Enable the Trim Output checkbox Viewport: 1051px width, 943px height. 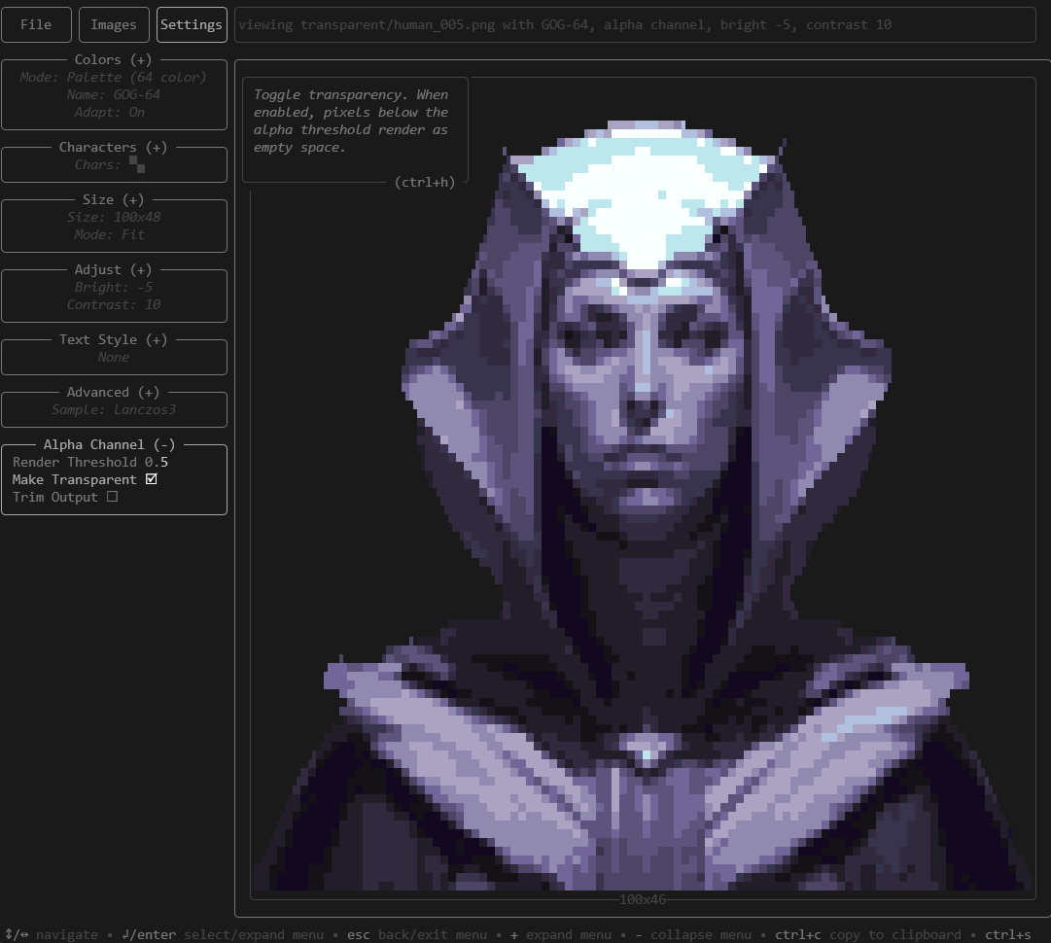point(112,497)
